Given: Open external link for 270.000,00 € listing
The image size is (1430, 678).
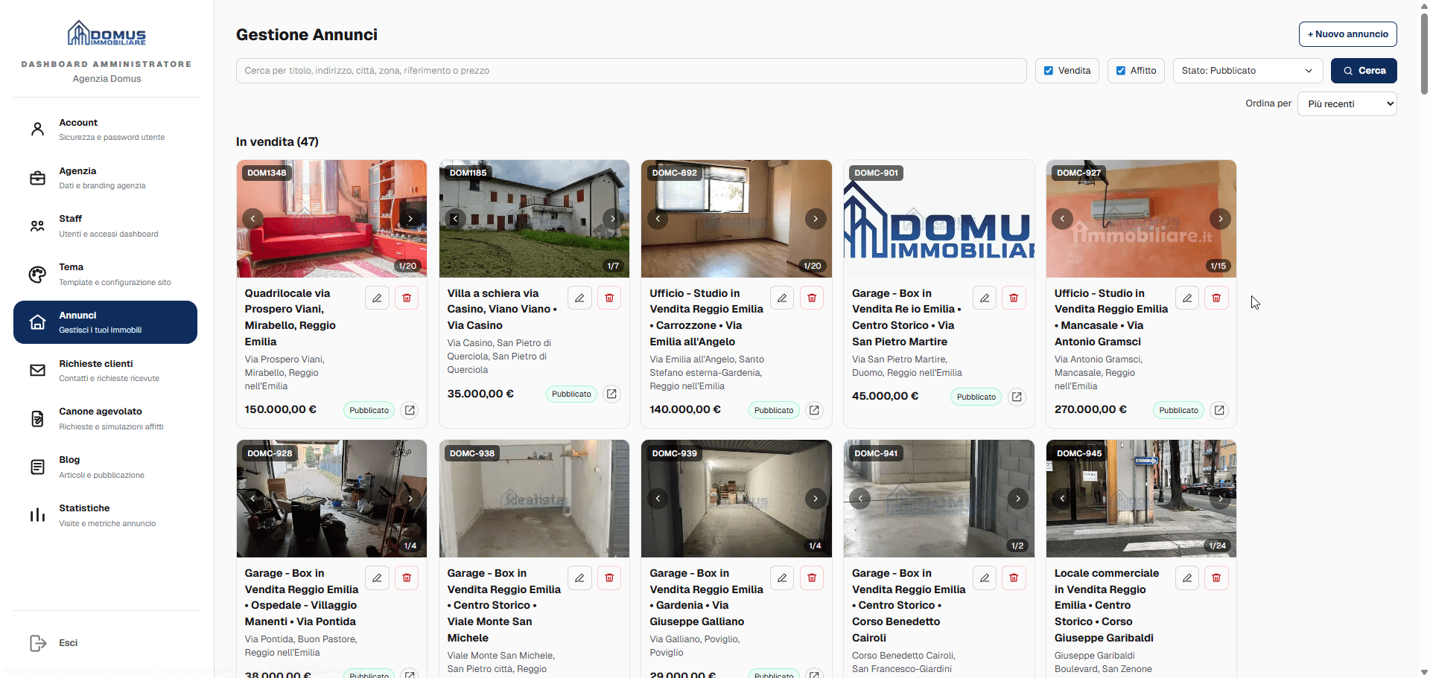Looking at the screenshot, I should (1219, 410).
